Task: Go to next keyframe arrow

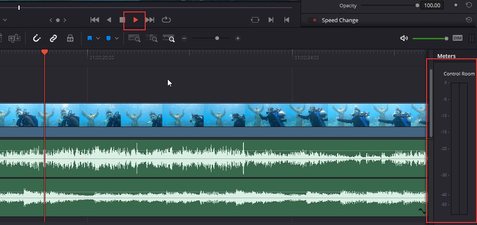Action: pos(64,20)
